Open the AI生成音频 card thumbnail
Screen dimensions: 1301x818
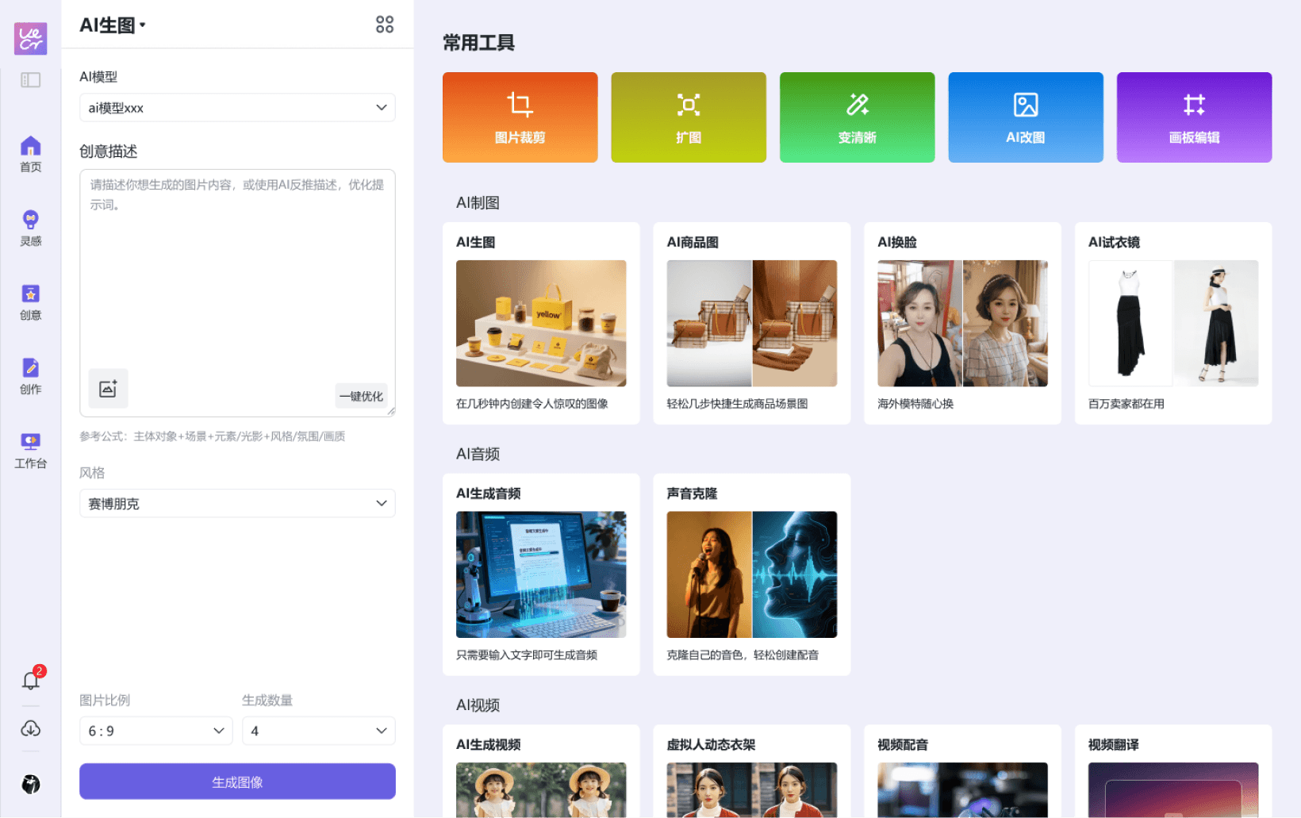tap(541, 574)
